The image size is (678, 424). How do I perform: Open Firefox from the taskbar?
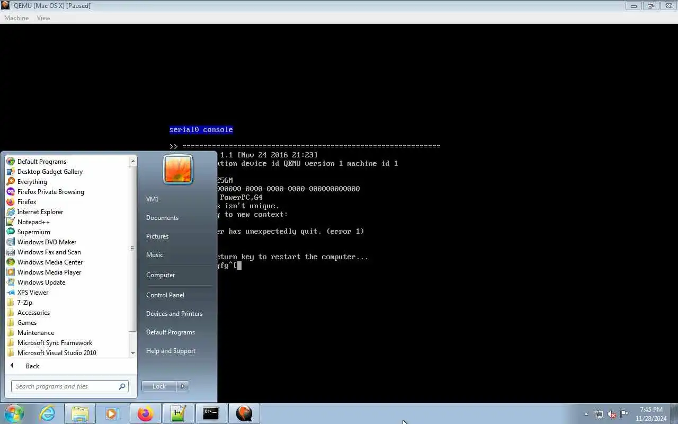pyautogui.click(x=145, y=413)
